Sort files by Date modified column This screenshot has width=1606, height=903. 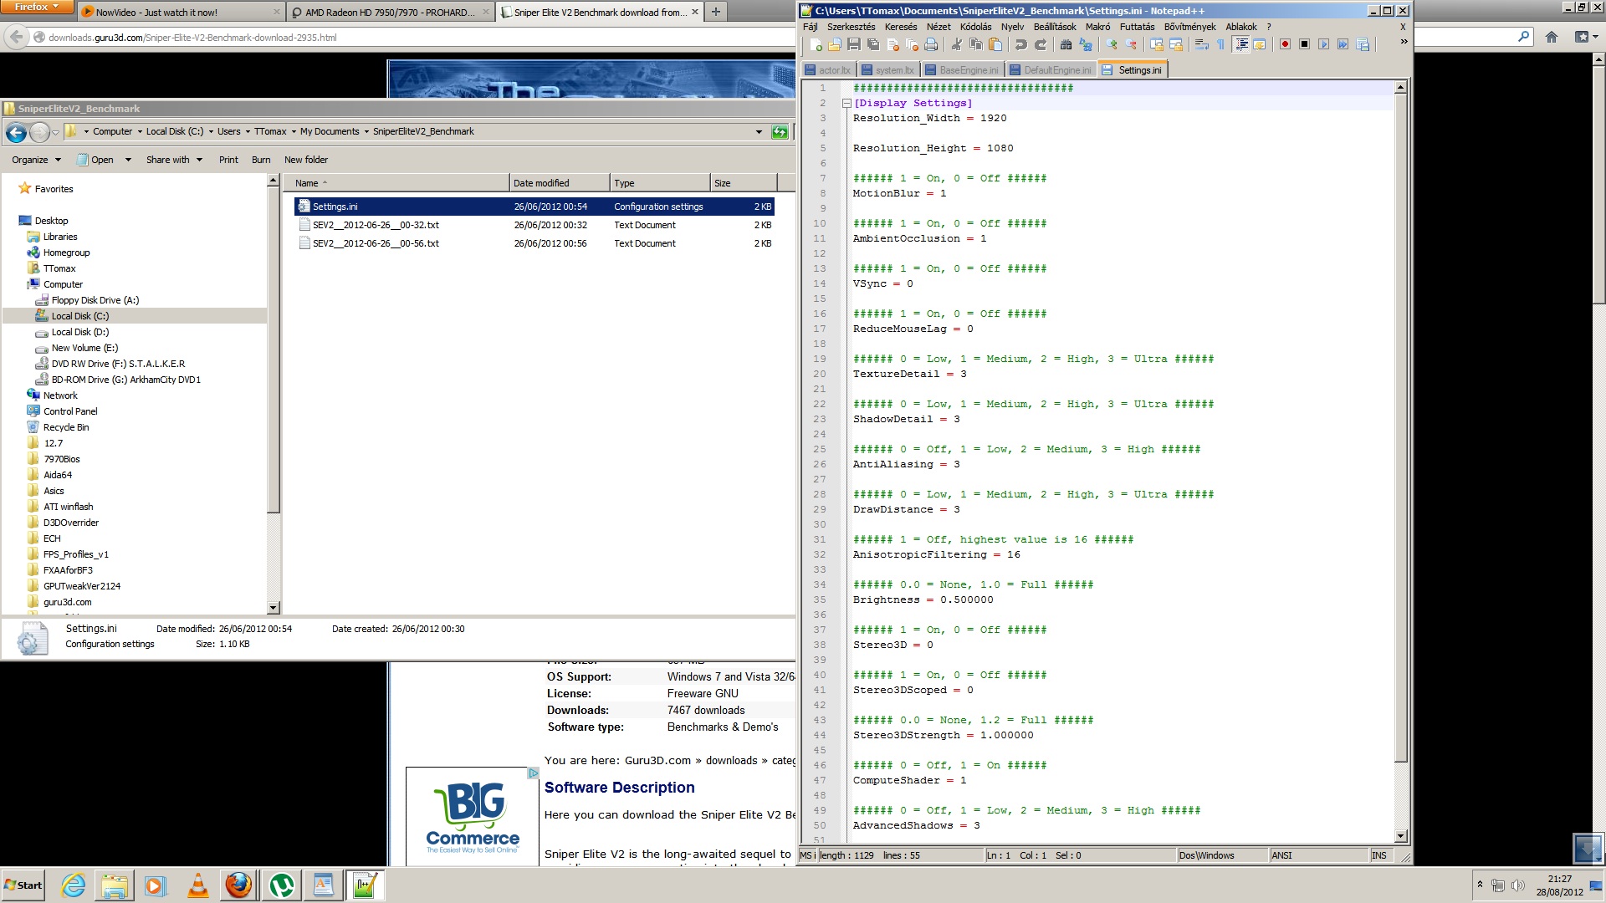click(x=560, y=183)
